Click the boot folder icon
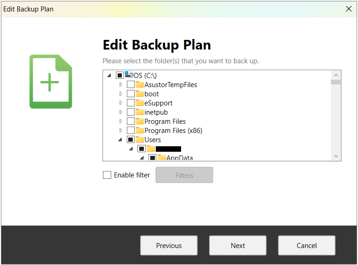The width and height of the screenshot is (358, 265). pyautogui.click(x=140, y=94)
